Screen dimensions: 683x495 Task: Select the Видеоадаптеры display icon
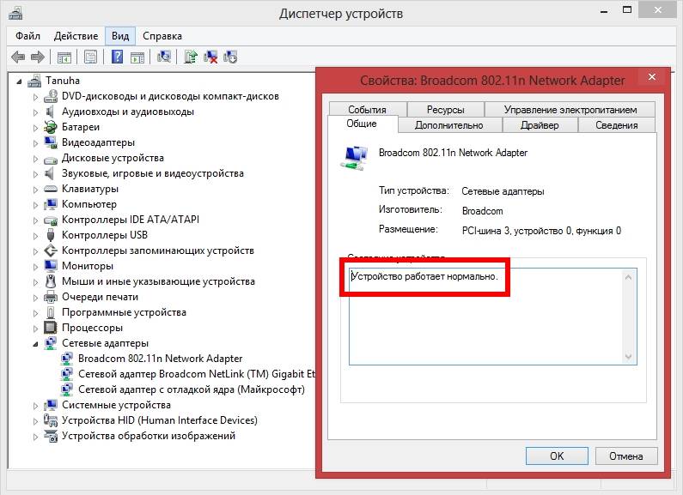pyautogui.click(x=51, y=142)
